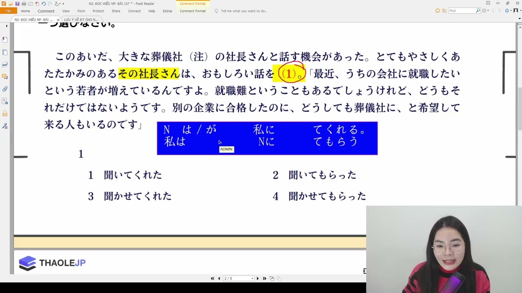Viewport: 522px width, 293px height.
Task: Expand the left navigation panel arrow
Action: (7, 26)
